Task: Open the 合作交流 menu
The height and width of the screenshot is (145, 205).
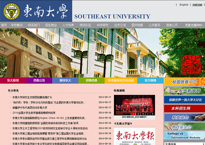Action: pos(120,25)
